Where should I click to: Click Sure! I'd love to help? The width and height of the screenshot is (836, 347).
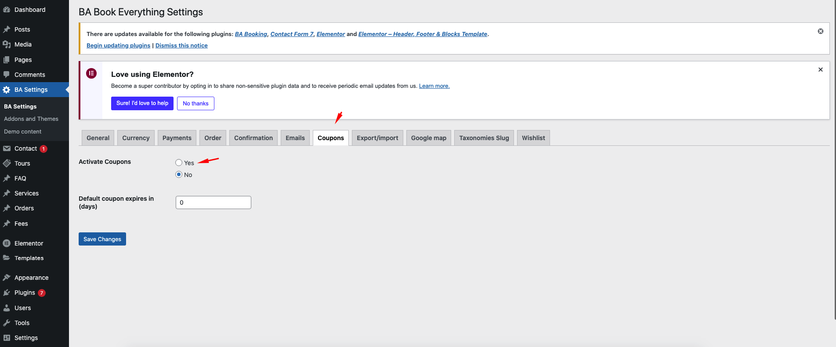click(x=142, y=103)
